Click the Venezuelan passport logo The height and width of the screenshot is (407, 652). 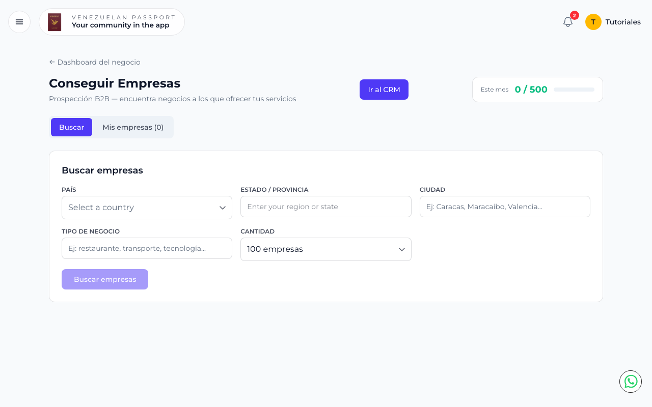pos(55,22)
